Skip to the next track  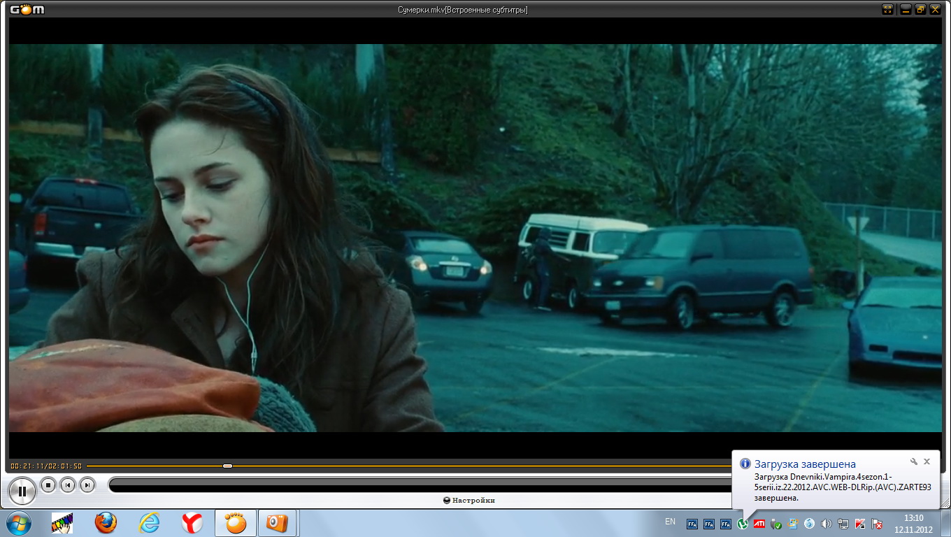87,485
